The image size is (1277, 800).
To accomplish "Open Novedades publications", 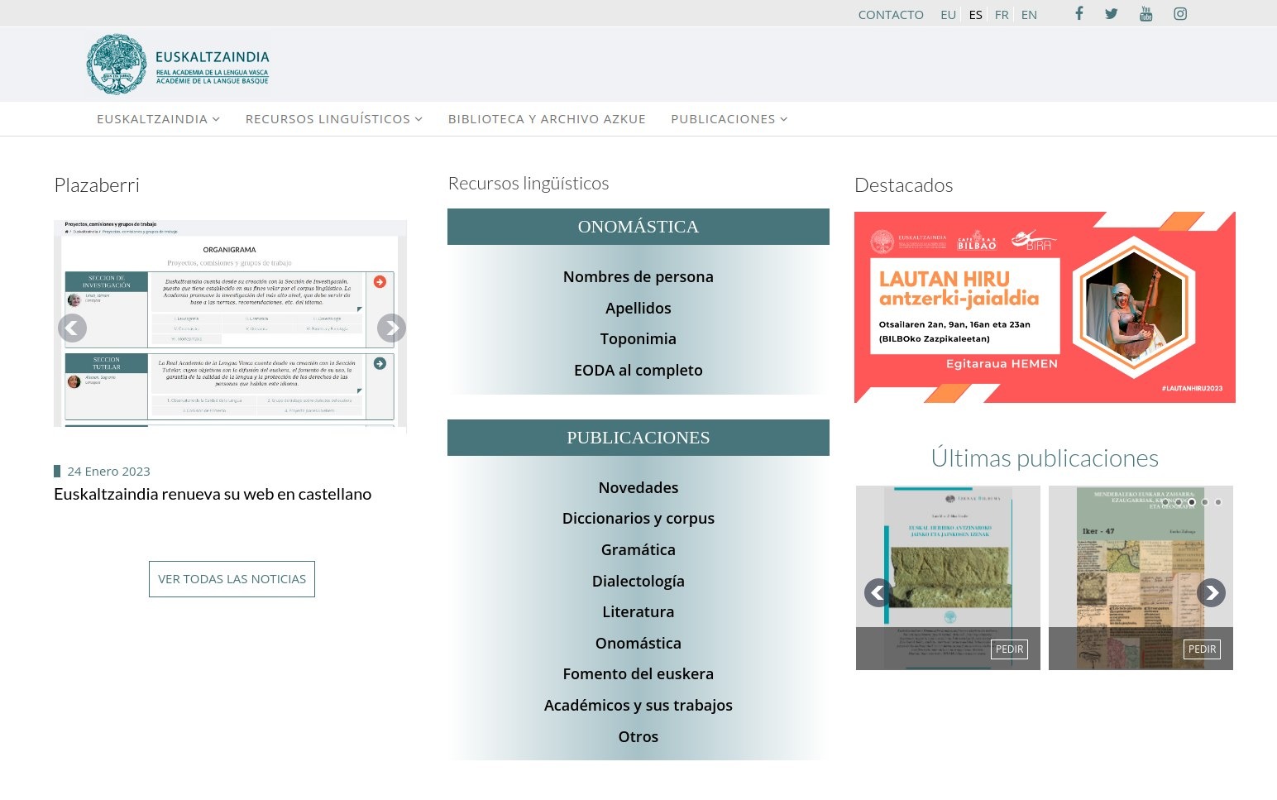I will click(x=638, y=488).
